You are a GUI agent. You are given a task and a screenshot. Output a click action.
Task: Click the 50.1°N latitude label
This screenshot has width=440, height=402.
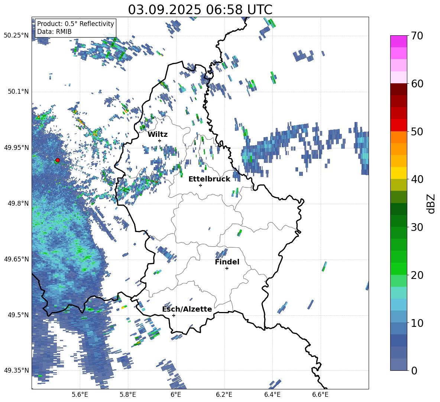(x=18, y=92)
